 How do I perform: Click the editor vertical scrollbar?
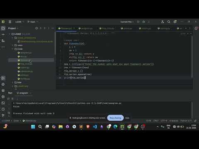point(192,57)
